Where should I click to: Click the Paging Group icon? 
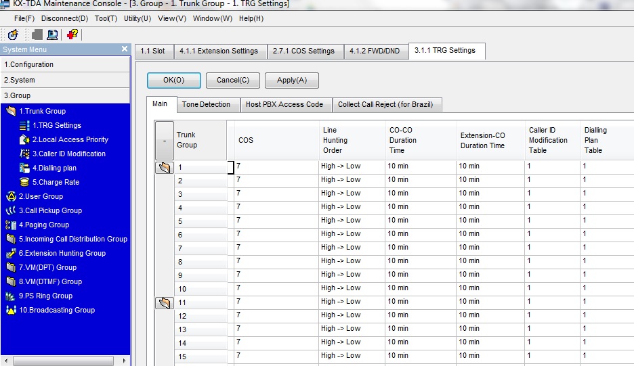(x=11, y=225)
